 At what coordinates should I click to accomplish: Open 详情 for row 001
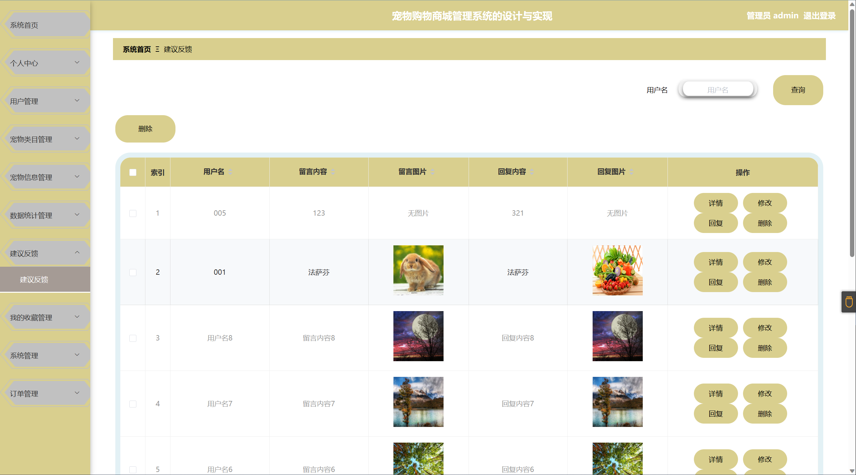coord(716,262)
